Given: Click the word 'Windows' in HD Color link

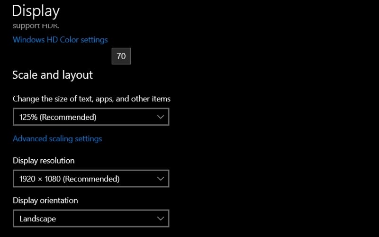Looking at the screenshot, I should [x=28, y=40].
